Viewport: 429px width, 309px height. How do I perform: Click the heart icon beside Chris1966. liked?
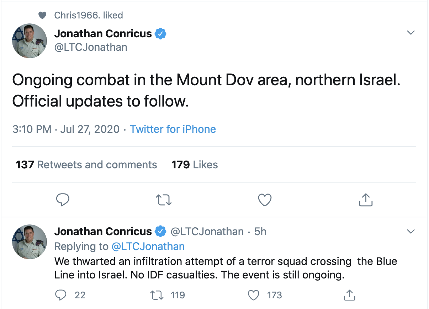coord(42,15)
